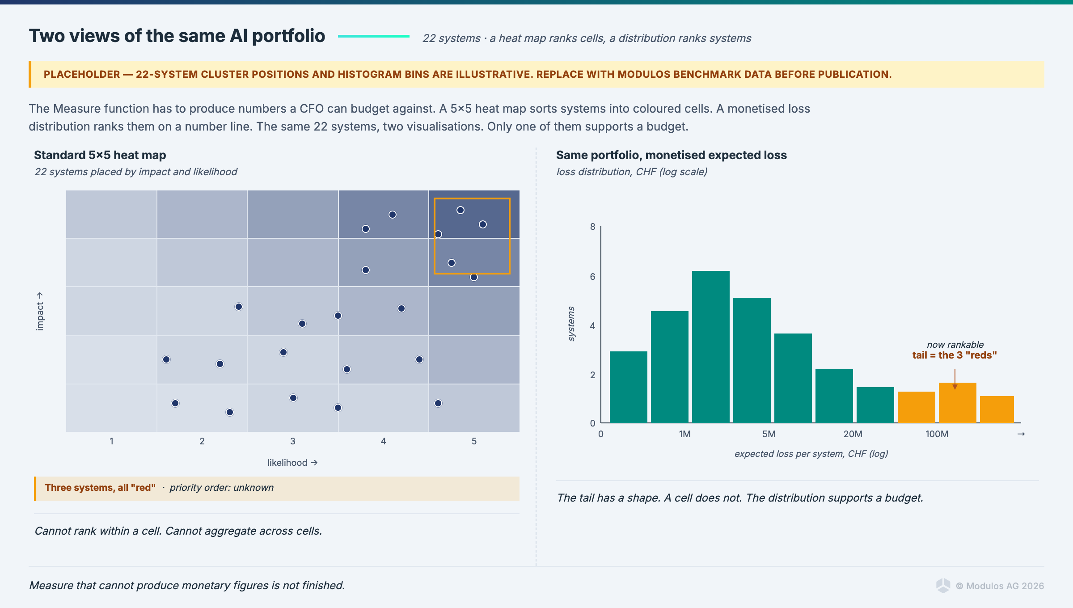Click the teal accent line beside title
This screenshot has height=608, width=1073.
pos(373,36)
